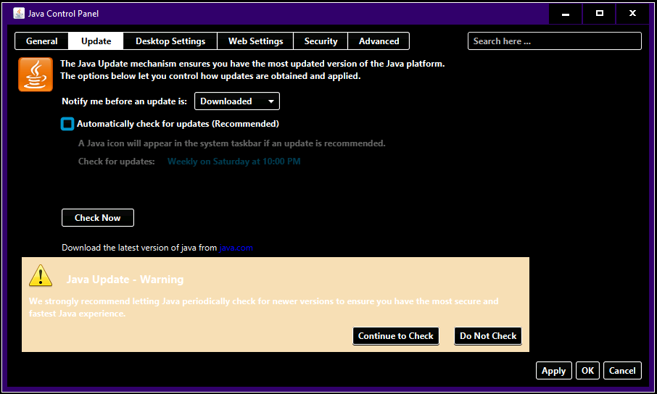Click the yellow warning triangle icon

[41, 275]
